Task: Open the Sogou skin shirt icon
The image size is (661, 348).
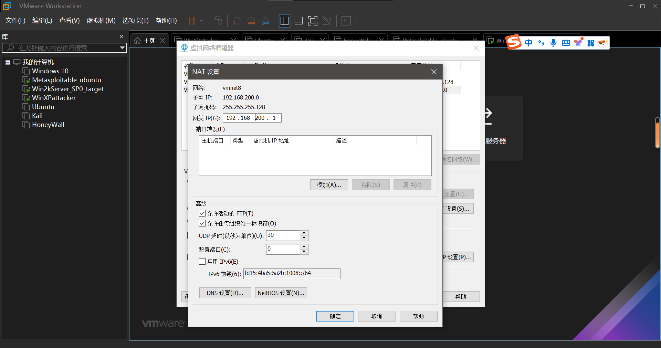Action: point(578,42)
